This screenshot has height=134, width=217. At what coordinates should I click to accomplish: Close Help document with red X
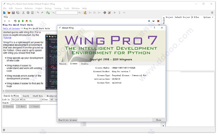pos(158,21)
